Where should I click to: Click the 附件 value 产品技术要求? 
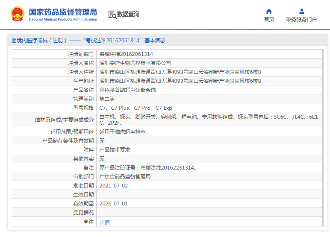coord(115,150)
